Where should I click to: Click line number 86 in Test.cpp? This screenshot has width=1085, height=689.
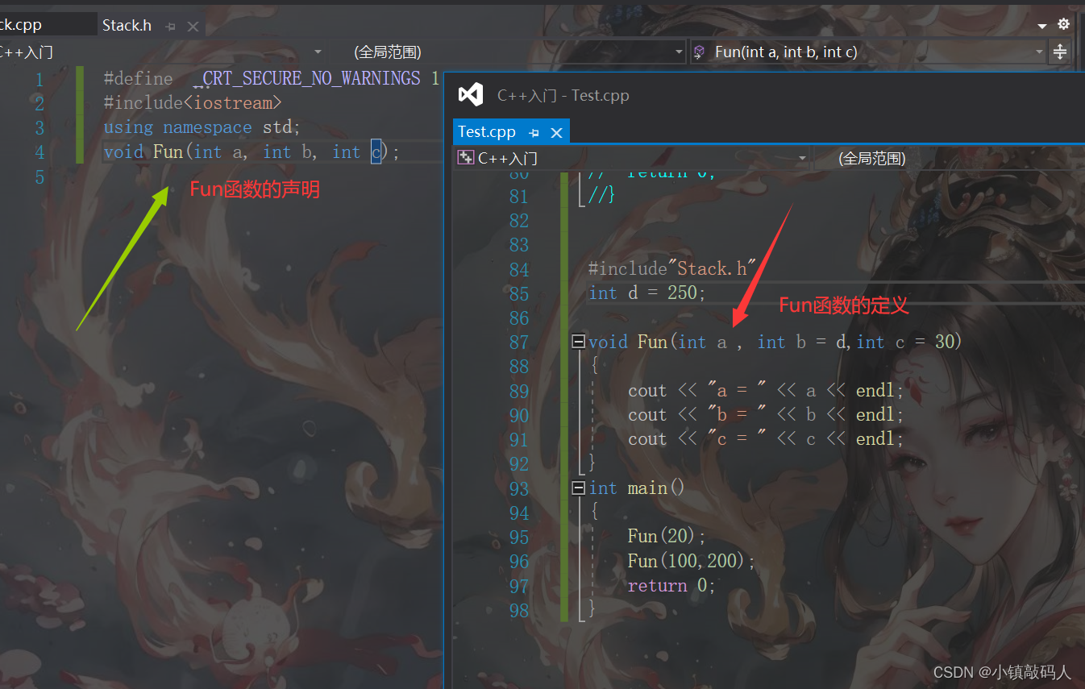tap(519, 318)
